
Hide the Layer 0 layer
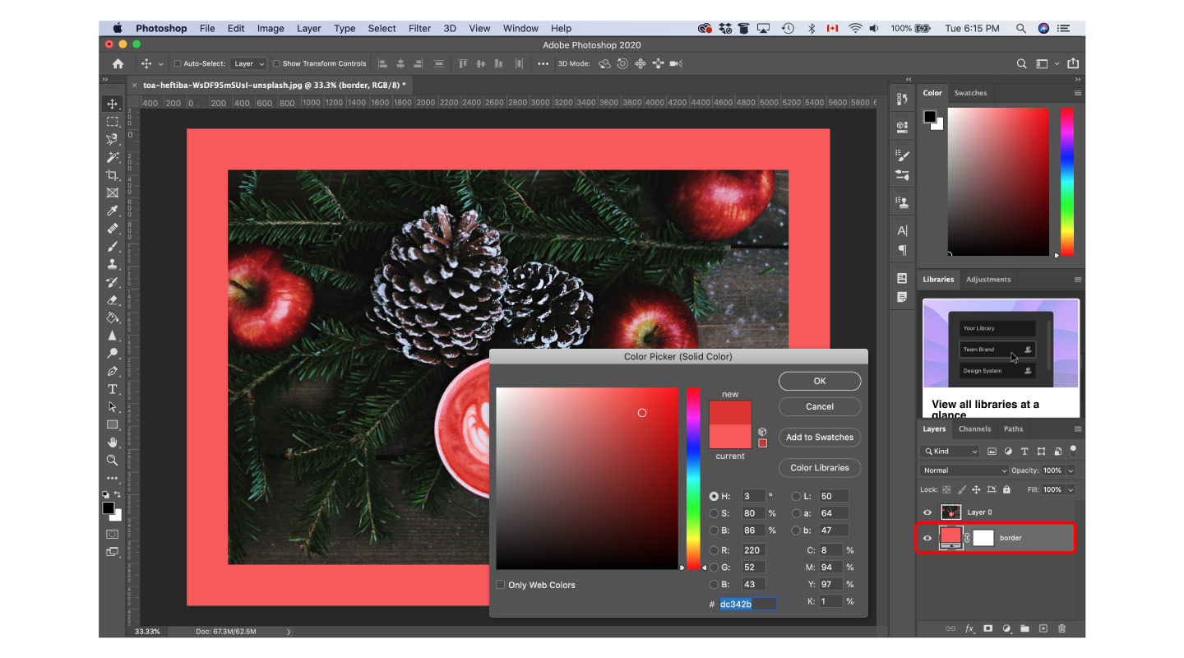point(927,512)
